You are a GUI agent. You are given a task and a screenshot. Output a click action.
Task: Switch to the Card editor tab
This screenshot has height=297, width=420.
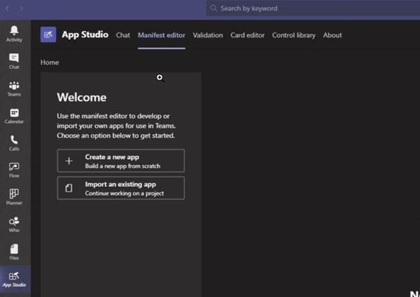click(x=247, y=35)
